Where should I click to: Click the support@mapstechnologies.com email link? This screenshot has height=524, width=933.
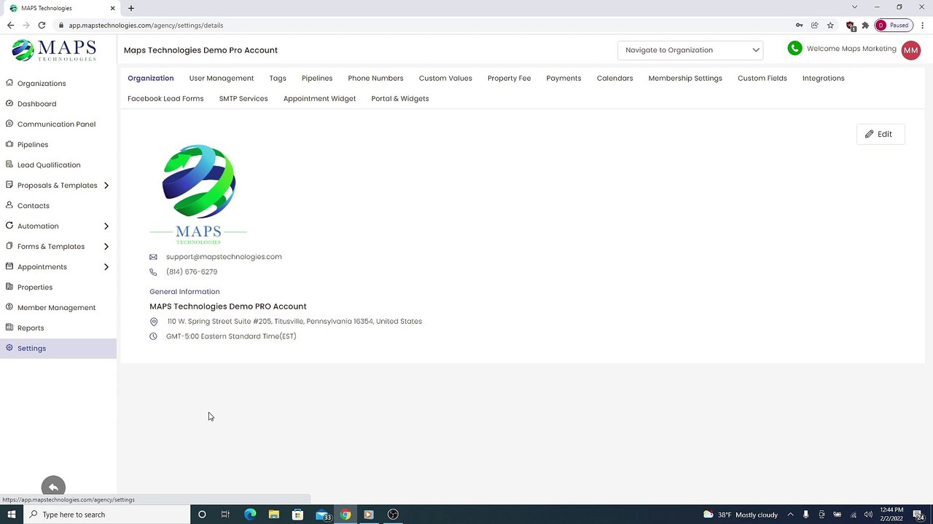224,257
